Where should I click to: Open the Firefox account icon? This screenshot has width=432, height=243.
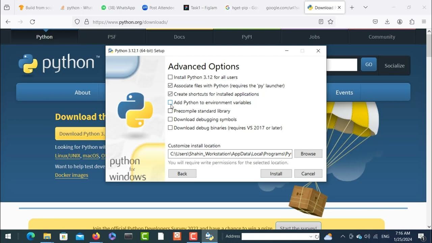pos(400,22)
